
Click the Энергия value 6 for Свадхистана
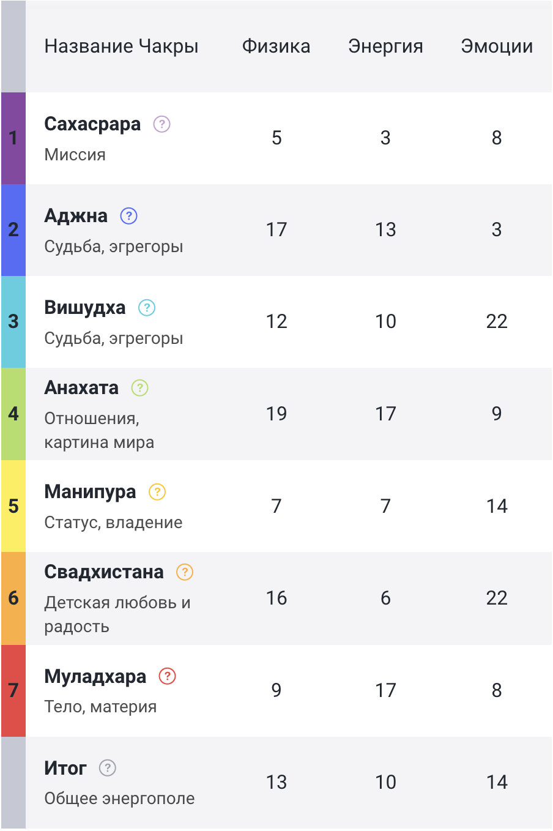(x=385, y=598)
